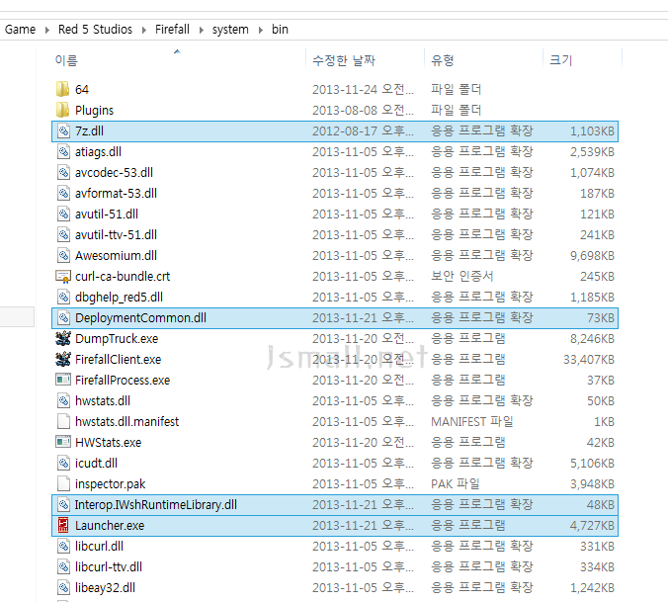Select the inspector.pak file name
The image size is (668, 602).
(x=111, y=484)
